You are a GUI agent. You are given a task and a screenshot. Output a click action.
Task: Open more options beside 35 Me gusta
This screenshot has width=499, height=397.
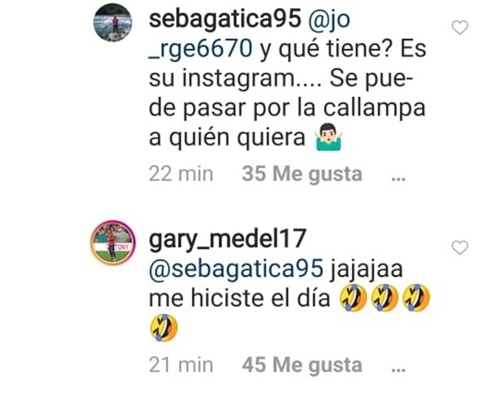pos(398,179)
